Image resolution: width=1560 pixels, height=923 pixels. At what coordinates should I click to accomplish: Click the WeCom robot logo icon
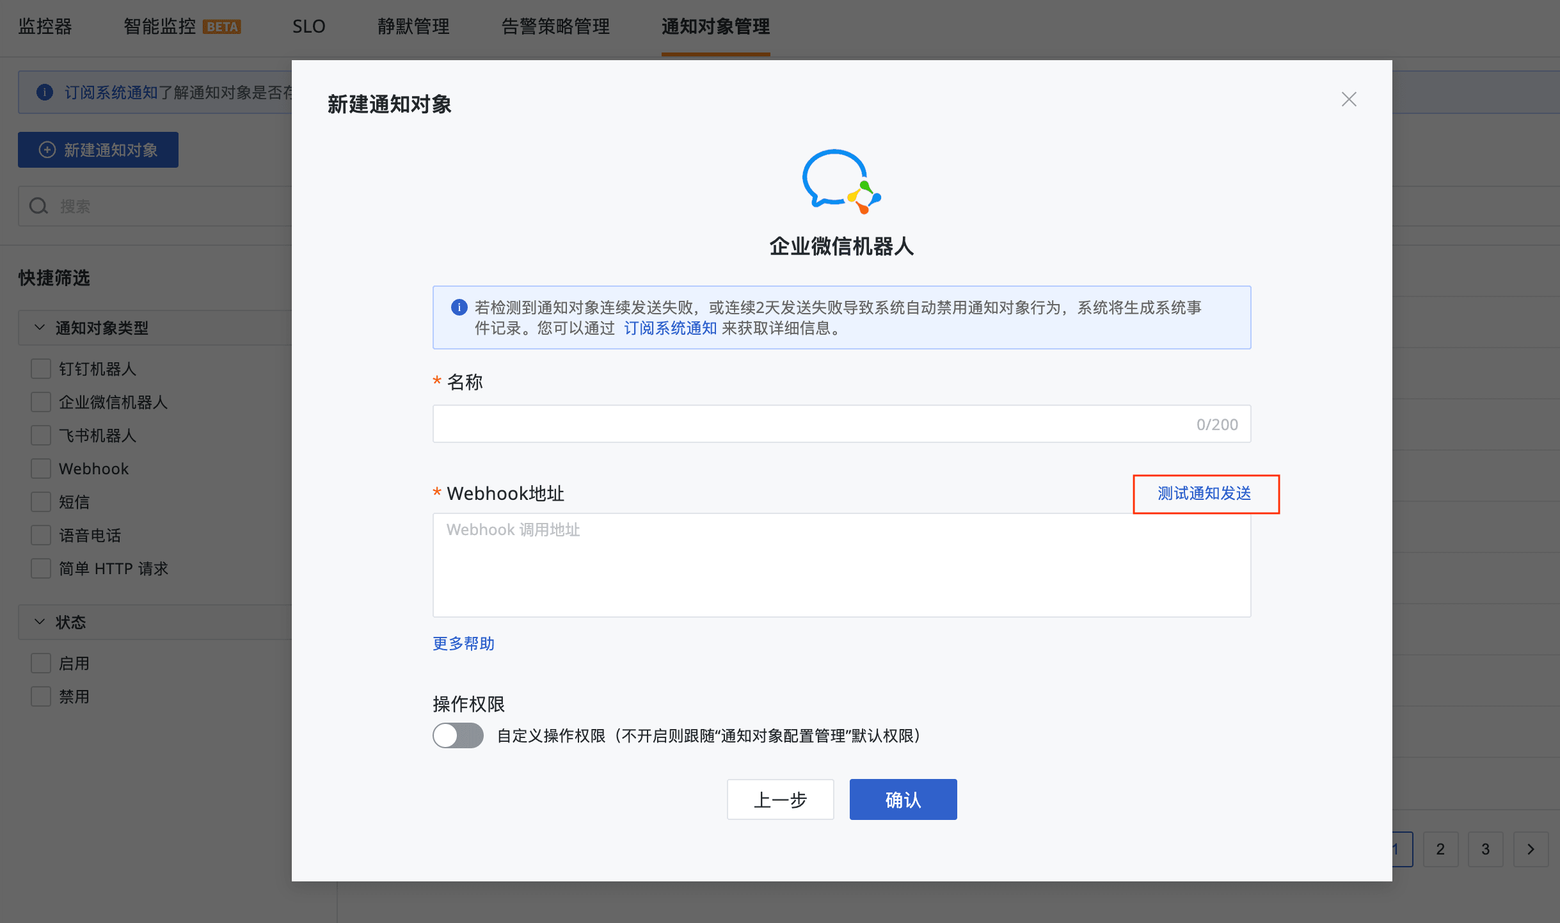pyautogui.click(x=841, y=181)
